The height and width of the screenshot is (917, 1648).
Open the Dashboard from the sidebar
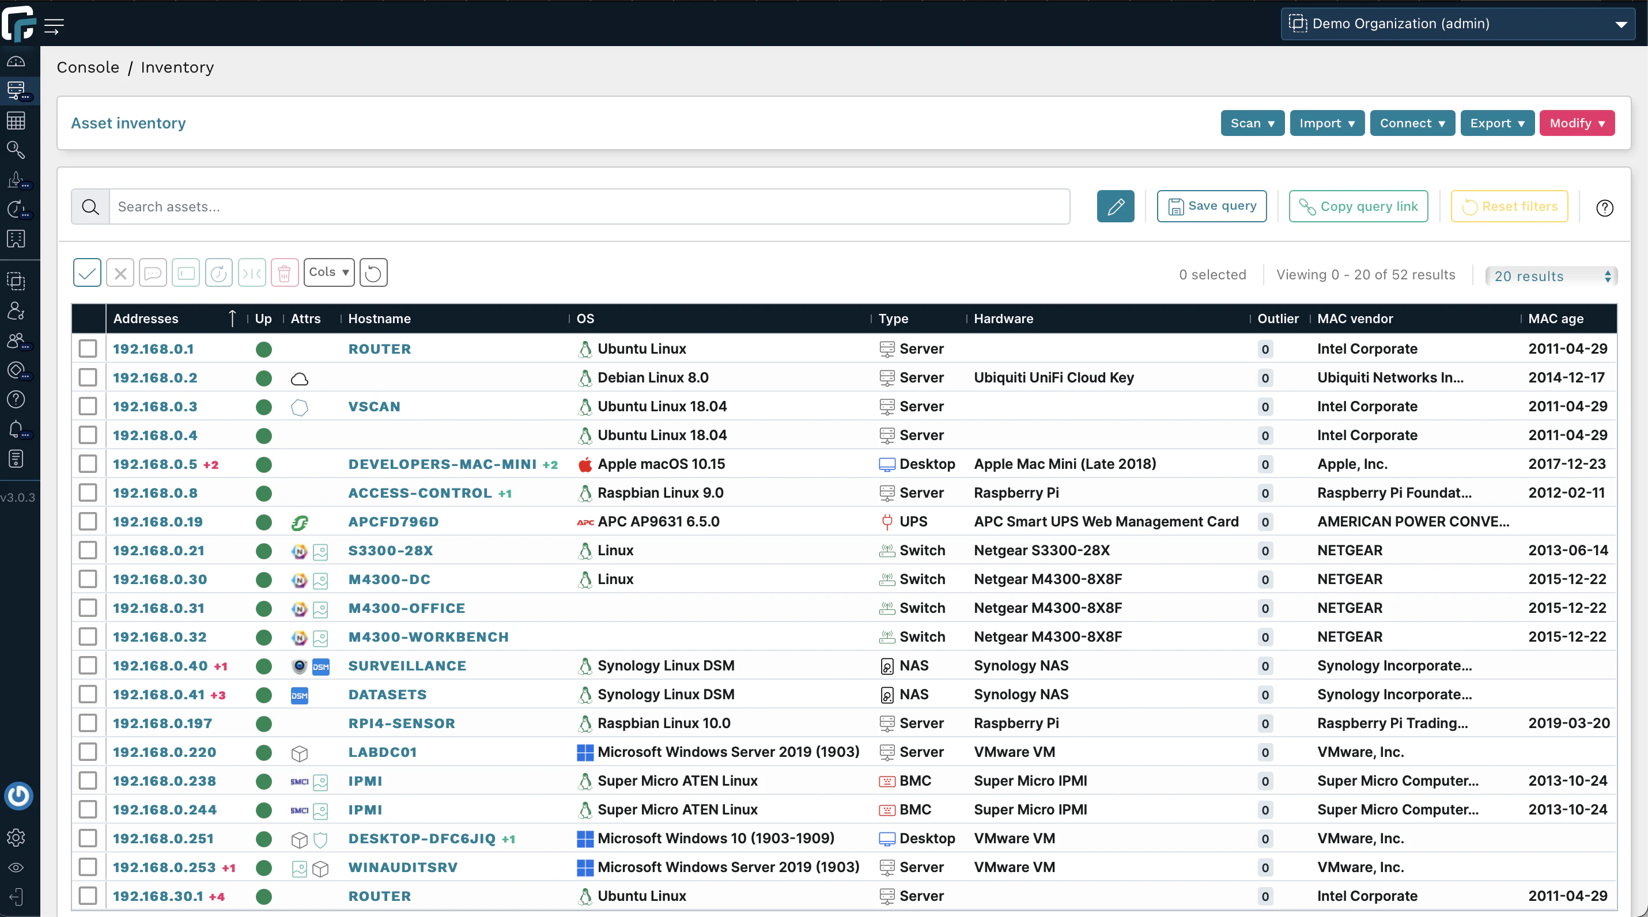point(16,60)
